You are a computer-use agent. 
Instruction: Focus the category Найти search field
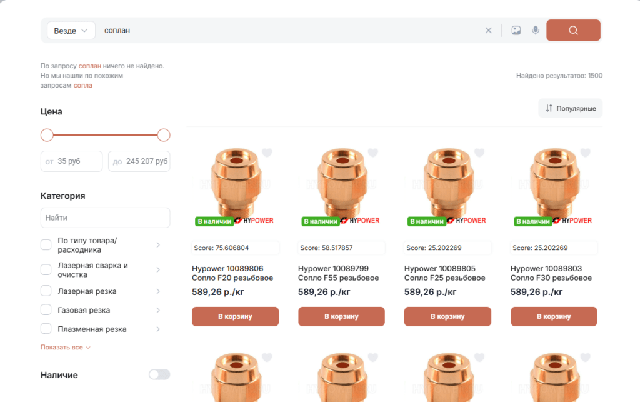105,218
